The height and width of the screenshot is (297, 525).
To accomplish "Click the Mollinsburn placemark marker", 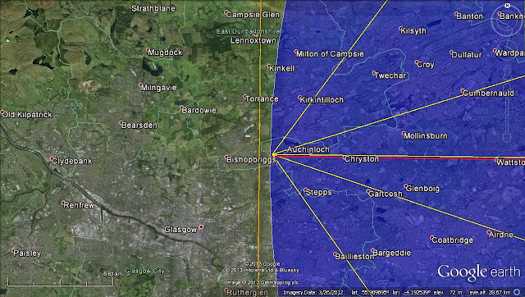I will pyautogui.click(x=404, y=133).
